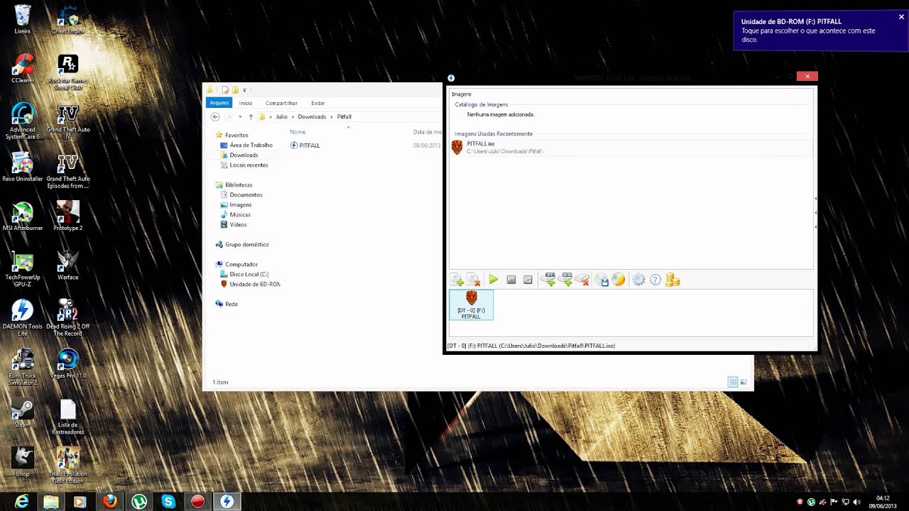Click the Refresh/remount icon in DAEMON Tools toolbar
The width and height of the screenshot is (909, 511).
tap(528, 280)
